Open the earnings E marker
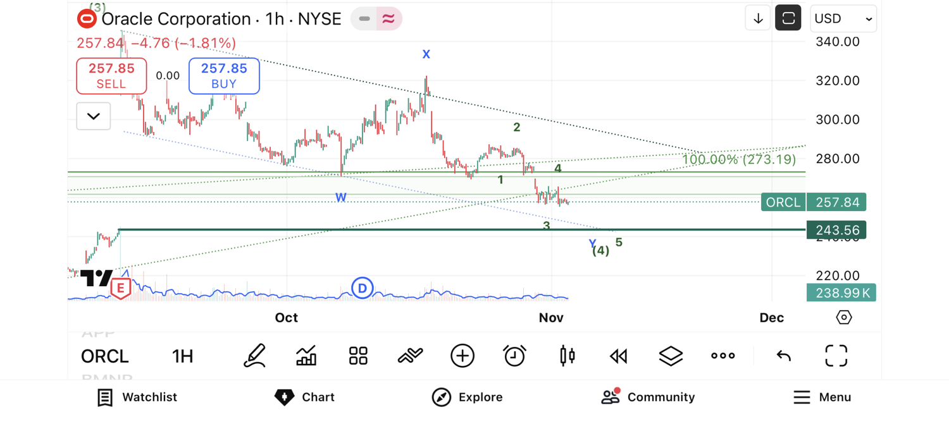This screenshot has height=436, width=949. click(120, 289)
